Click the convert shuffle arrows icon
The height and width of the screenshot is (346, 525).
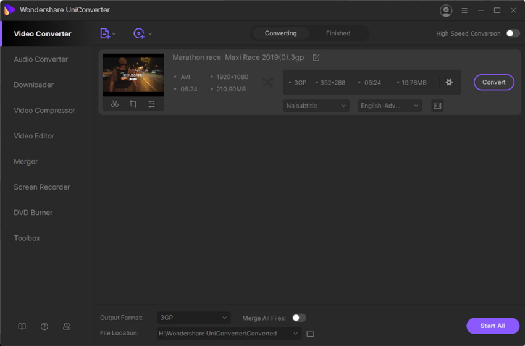pos(268,82)
